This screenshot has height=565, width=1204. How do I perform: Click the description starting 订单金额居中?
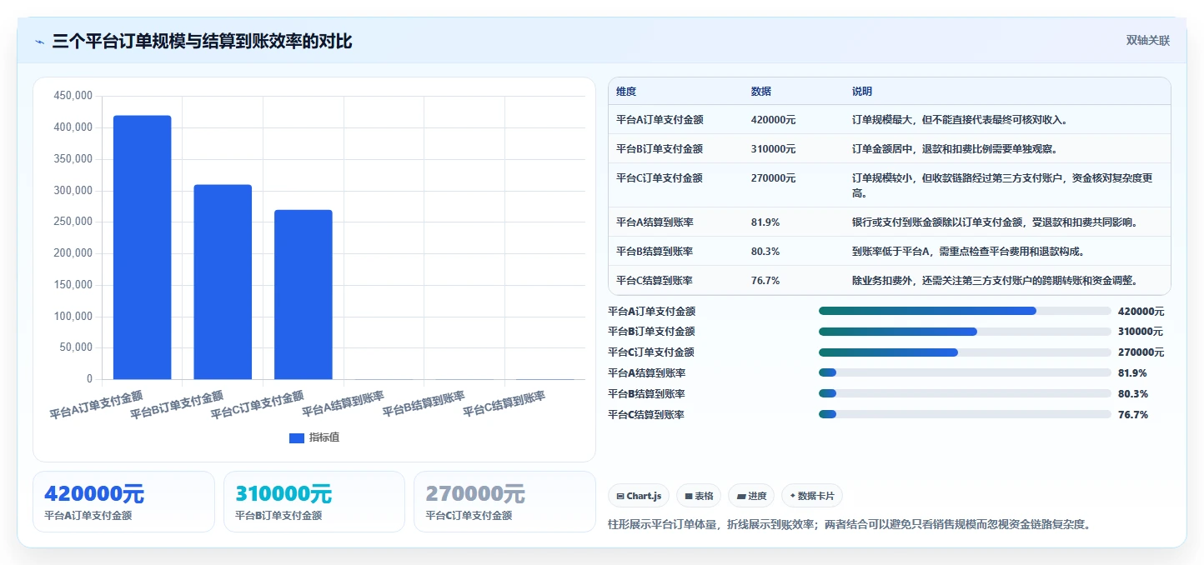pyautogui.click(x=955, y=149)
